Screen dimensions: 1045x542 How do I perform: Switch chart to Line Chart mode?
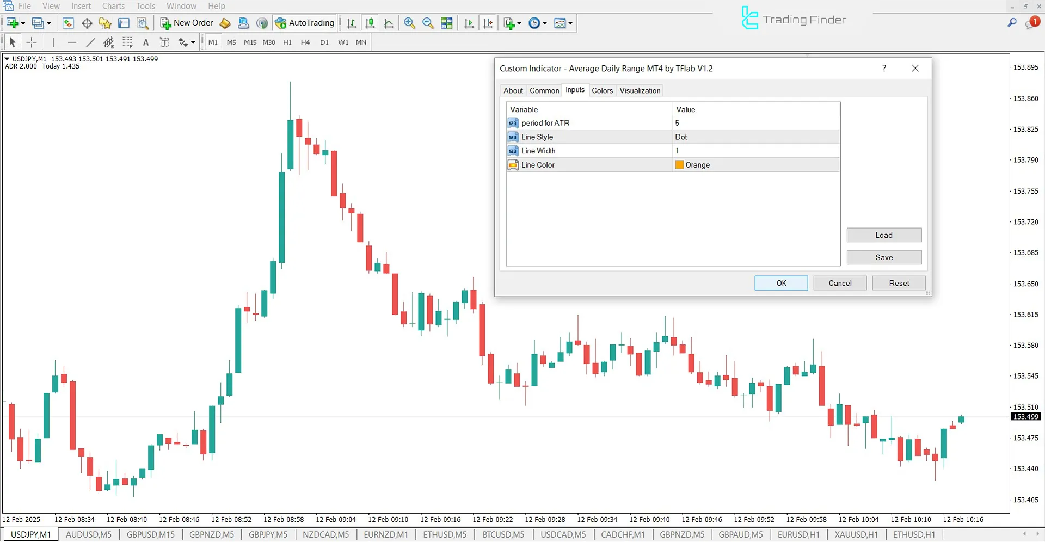pyautogui.click(x=389, y=23)
